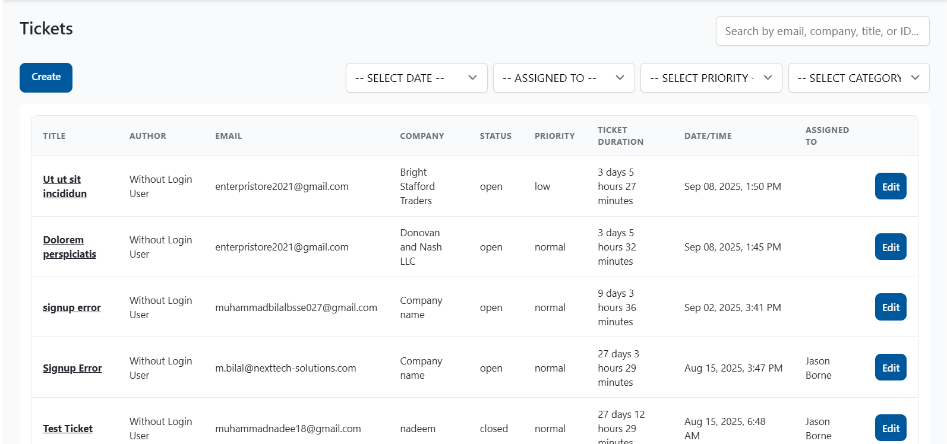Click the Create ticket button
Screen dimensions: 947x444
(46, 78)
